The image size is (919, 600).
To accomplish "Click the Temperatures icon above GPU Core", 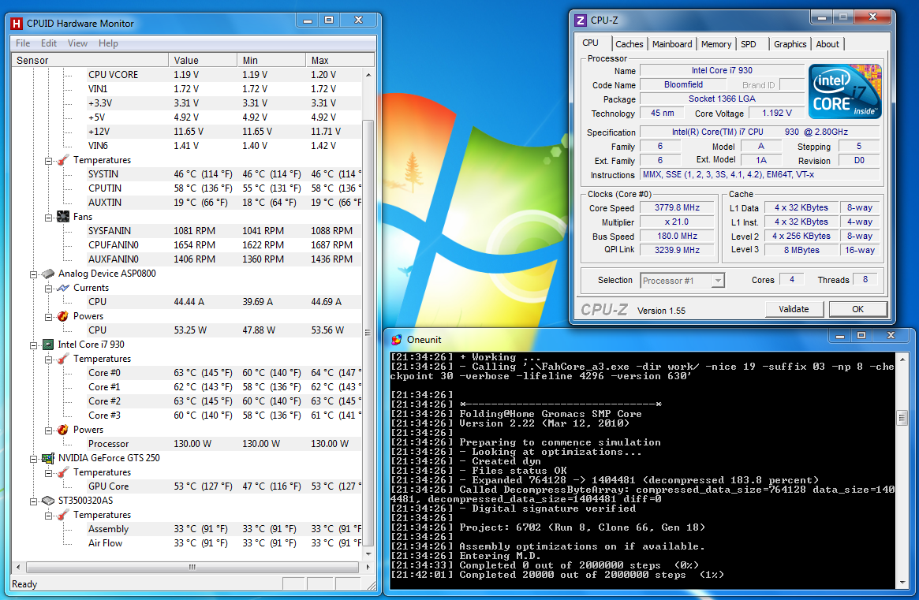I will click(63, 472).
